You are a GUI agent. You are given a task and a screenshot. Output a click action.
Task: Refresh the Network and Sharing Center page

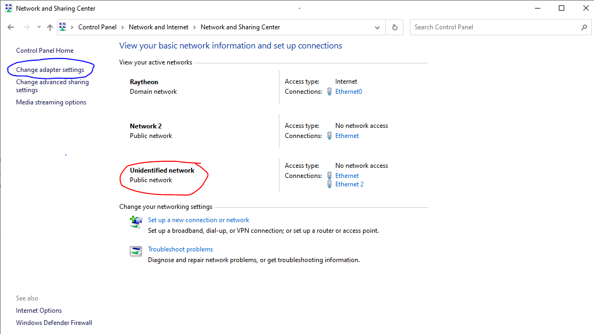tap(394, 27)
